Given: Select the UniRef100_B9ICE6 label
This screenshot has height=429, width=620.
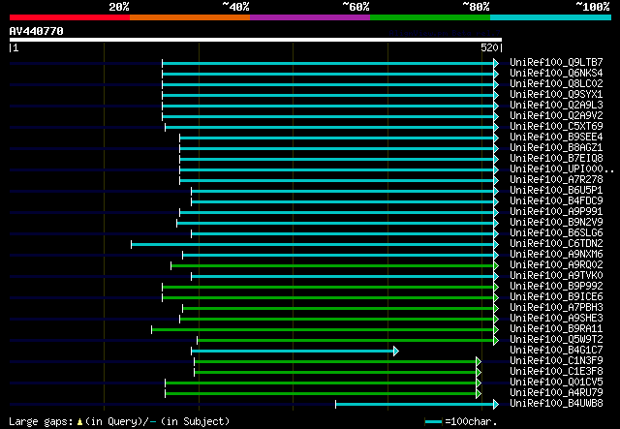Looking at the screenshot, I should [556, 297].
